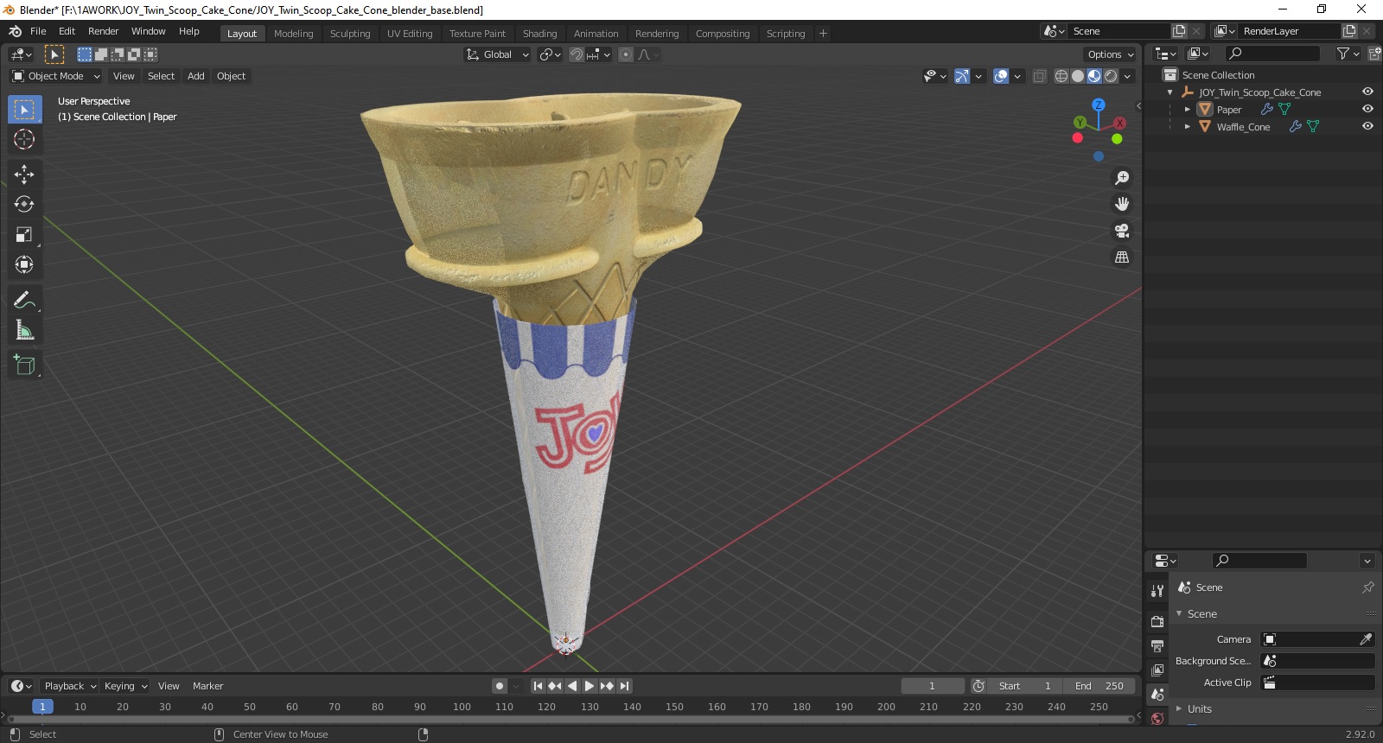This screenshot has height=743, width=1383.
Task: Open the Tool properties tab (wrench icon)
Action: tap(1157, 591)
